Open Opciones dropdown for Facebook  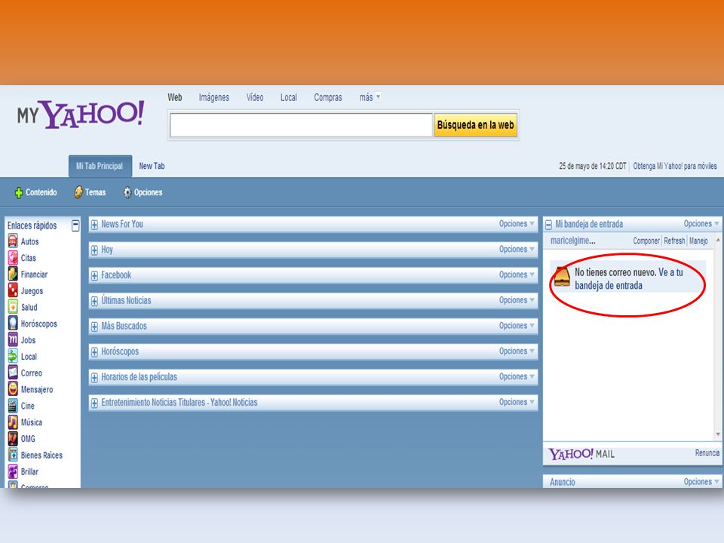click(517, 275)
